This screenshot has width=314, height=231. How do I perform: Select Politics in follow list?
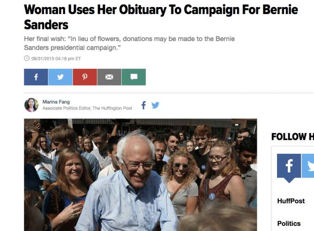pos(289,224)
